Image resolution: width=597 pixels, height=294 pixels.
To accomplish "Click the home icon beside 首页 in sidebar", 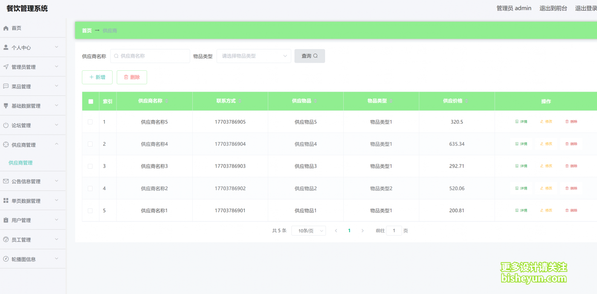I will [x=6, y=28].
